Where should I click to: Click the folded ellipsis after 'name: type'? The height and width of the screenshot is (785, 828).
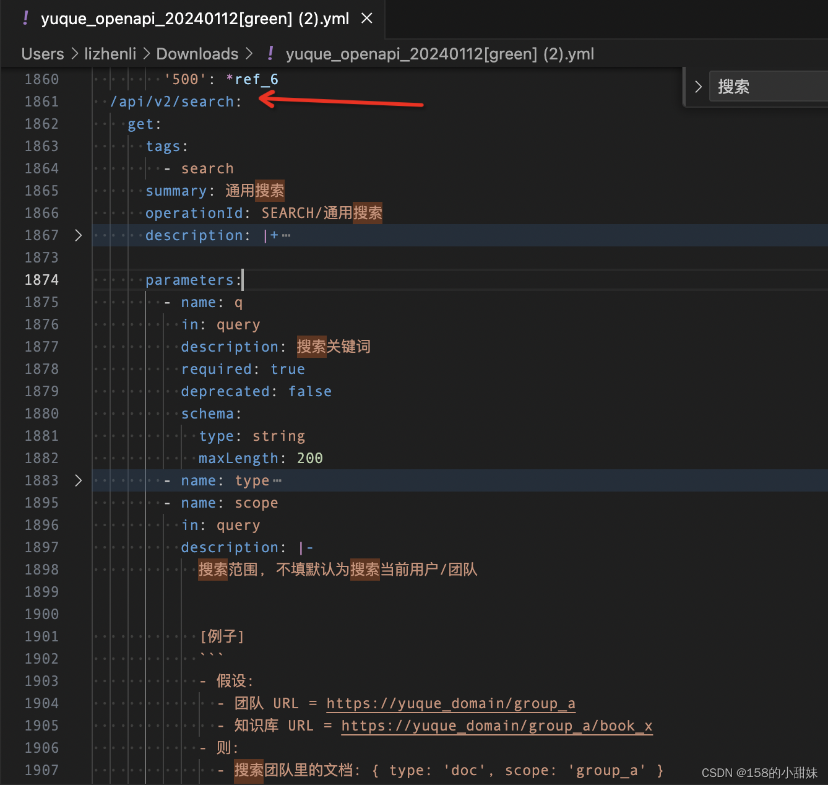[x=277, y=480]
